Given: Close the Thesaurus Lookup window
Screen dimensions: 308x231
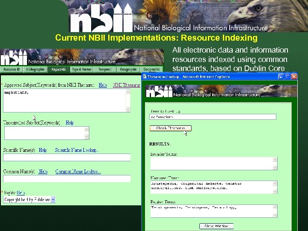Looking at the screenshot, I should click(x=294, y=77).
